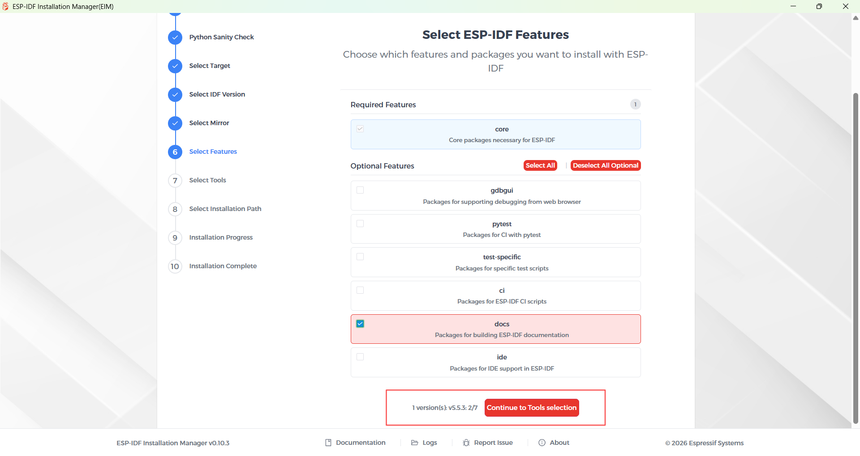Screen dimensions: 860x456
Task: Click the test-specific feature name
Action: tap(502, 257)
